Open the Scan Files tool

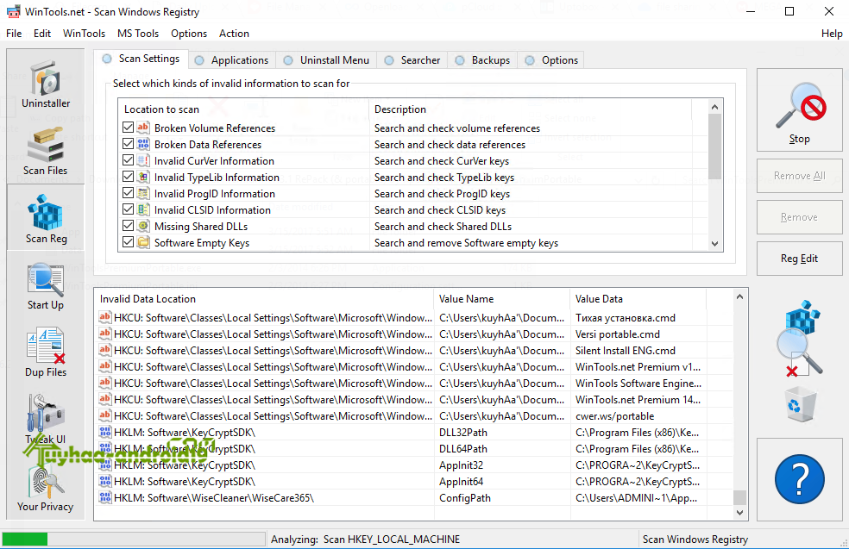[46, 151]
